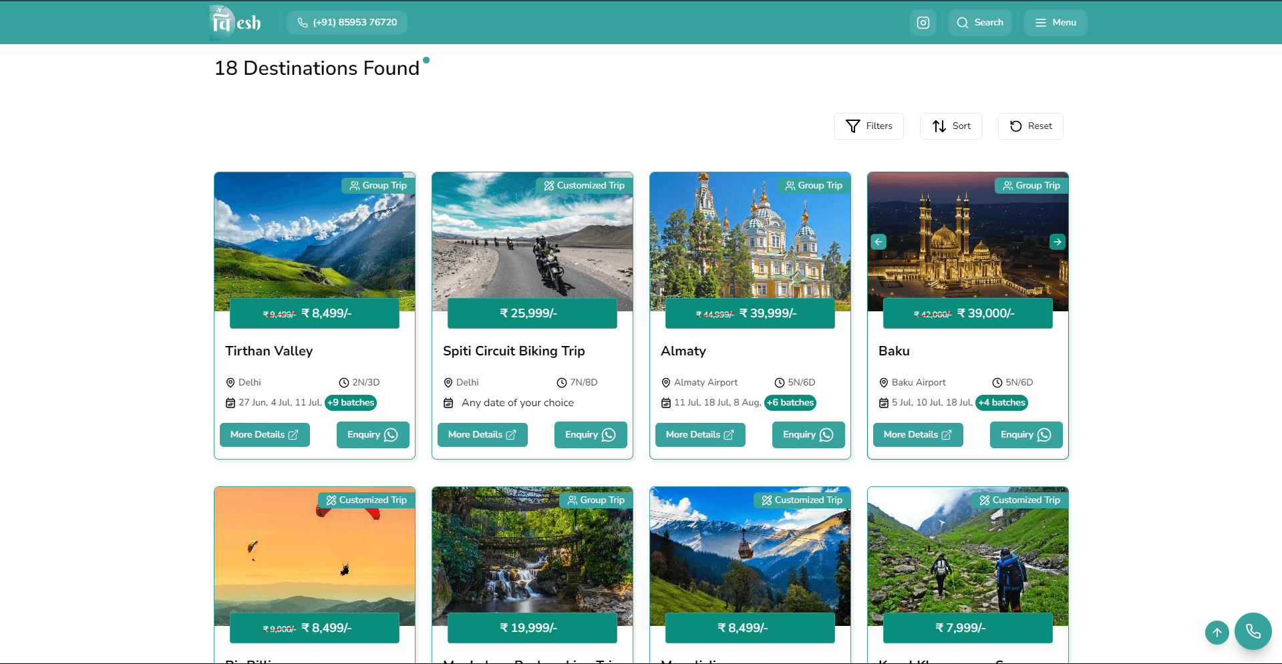The width and height of the screenshot is (1282, 664).
Task: Click Customized Trip tag on Spiti card
Action: pyautogui.click(x=585, y=186)
